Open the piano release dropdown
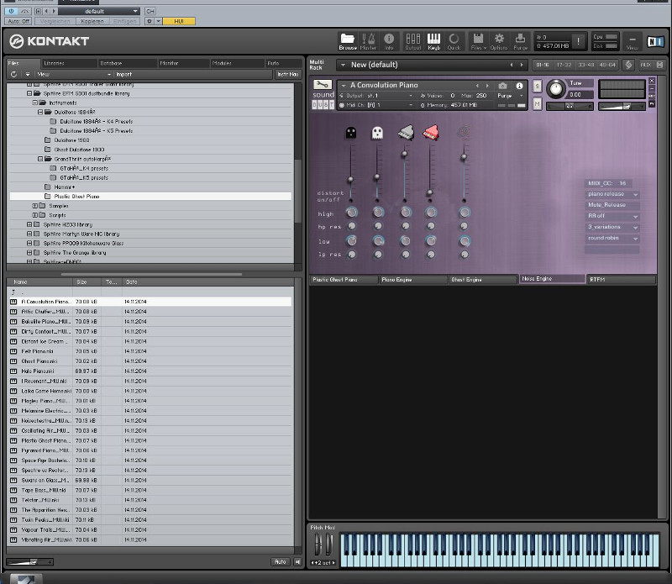The height and width of the screenshot is (584, 672). 612,194
